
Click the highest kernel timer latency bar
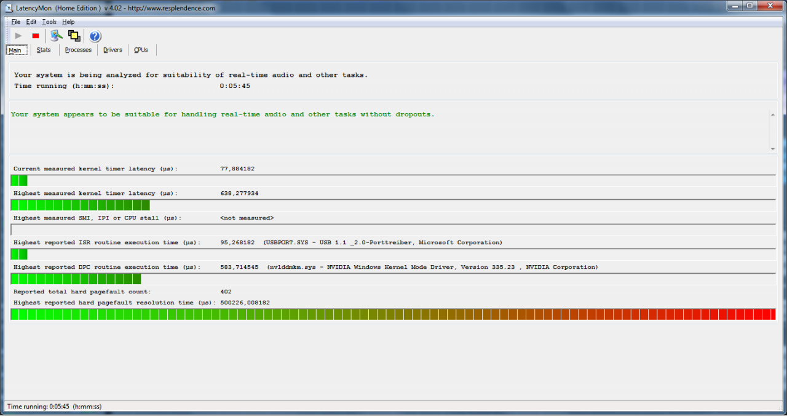point(393,205)
